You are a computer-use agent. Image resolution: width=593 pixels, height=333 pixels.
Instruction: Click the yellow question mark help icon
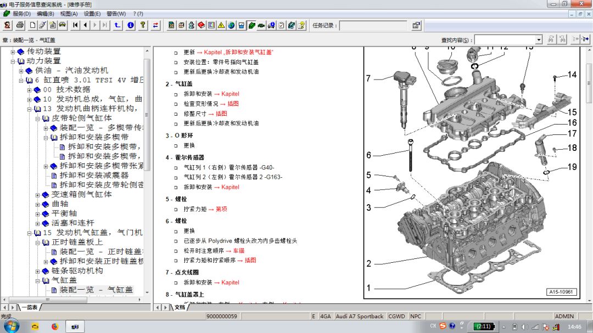pyautogui.click(x=143, y=25)
